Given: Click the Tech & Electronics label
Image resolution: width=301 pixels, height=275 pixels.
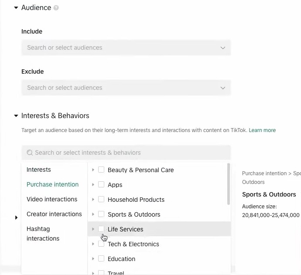Looking at the screenshot, I should click(133, 244).
